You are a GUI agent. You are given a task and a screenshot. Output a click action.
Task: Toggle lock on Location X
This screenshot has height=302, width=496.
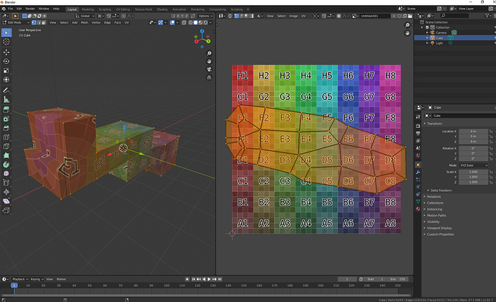tap(491, 131)
